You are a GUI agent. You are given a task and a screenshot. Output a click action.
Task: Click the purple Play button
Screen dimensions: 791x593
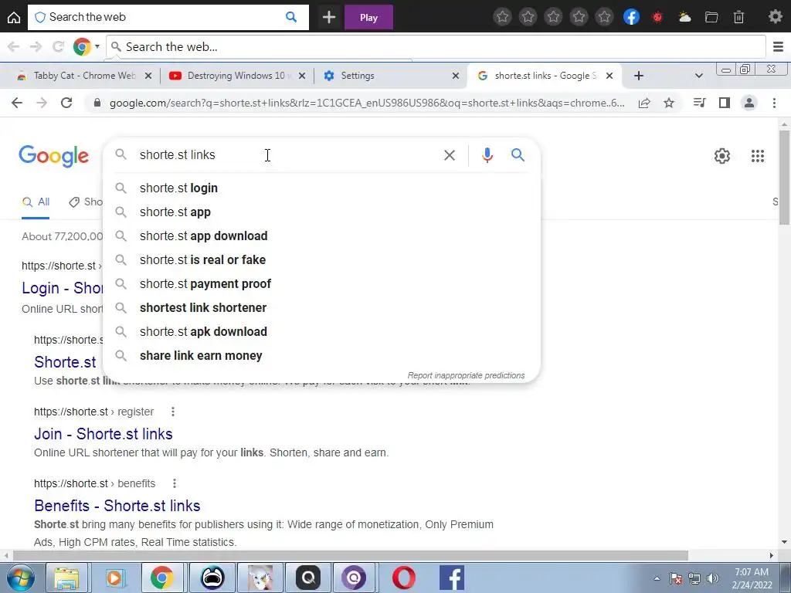[x=368, y=18]
